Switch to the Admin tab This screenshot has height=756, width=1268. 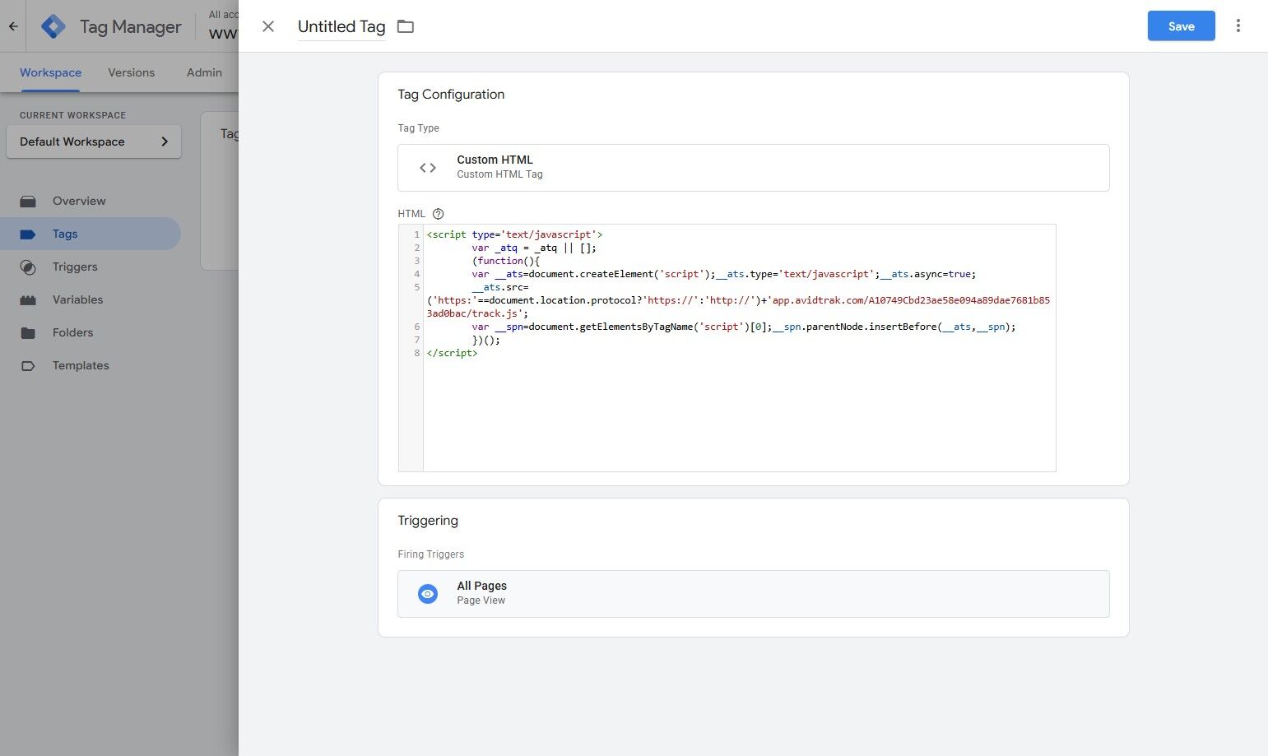pyautogui.click(x=203, y=72)
